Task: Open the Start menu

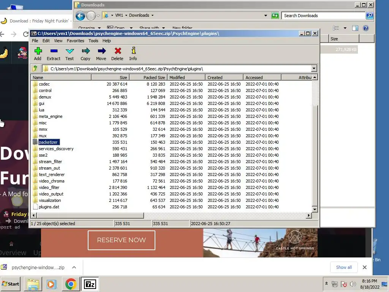Action: coord(11,284)
